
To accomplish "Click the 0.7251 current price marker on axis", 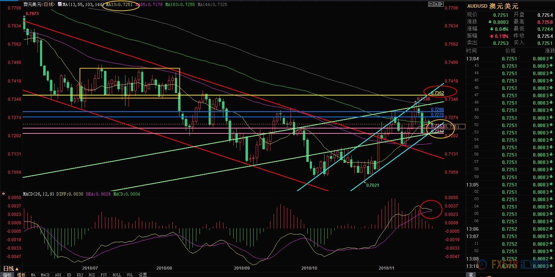I will coord(455,126).
